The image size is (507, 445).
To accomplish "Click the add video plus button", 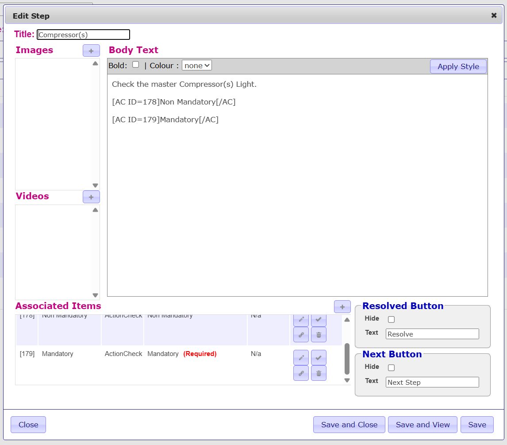I will [91, 197].
